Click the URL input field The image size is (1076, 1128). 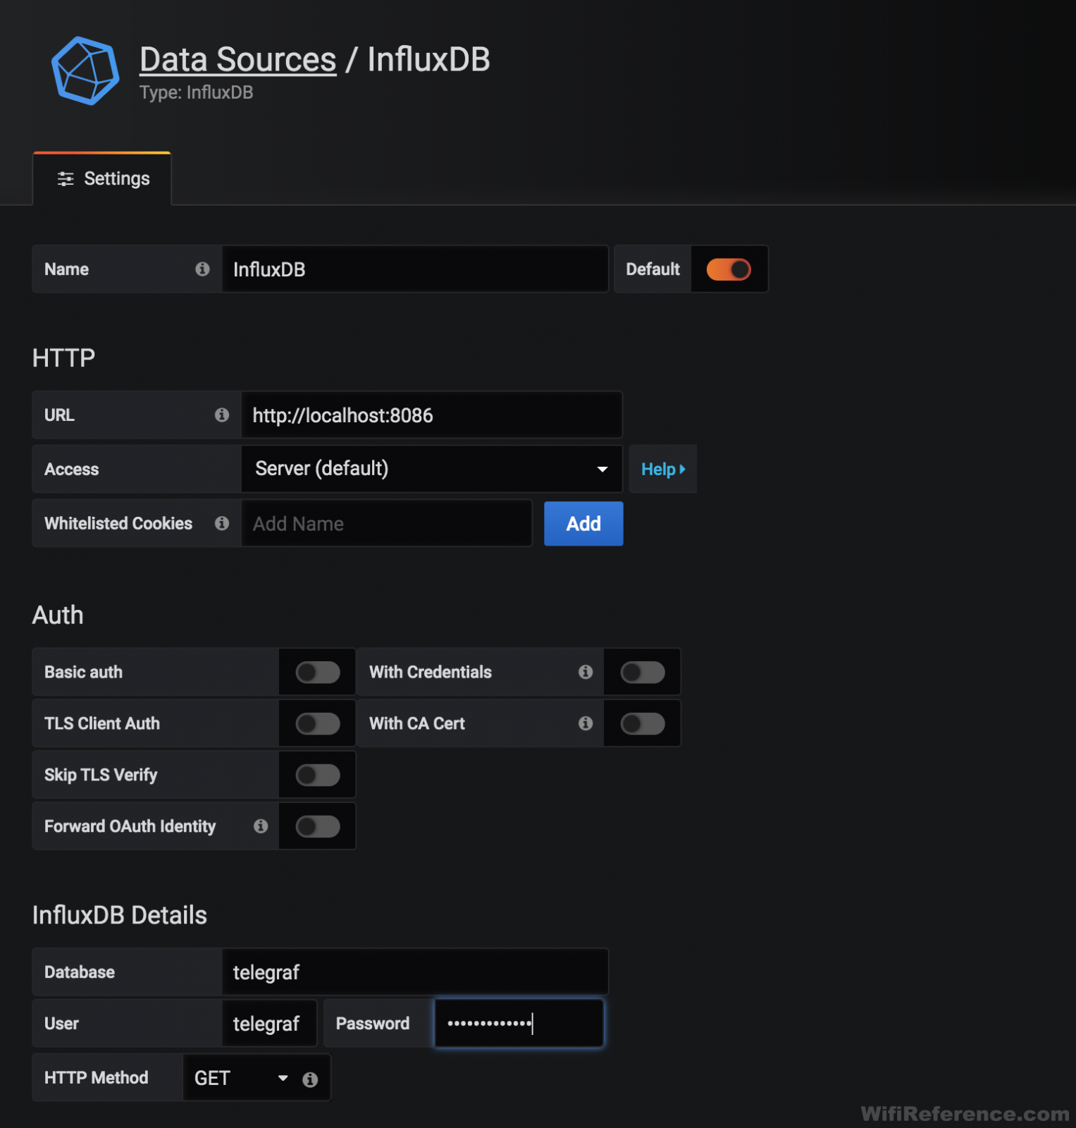pos(431,415)
